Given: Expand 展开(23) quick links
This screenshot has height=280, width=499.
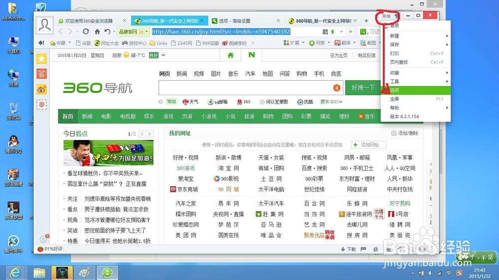Looking at the screenshot, I should 331,102.
